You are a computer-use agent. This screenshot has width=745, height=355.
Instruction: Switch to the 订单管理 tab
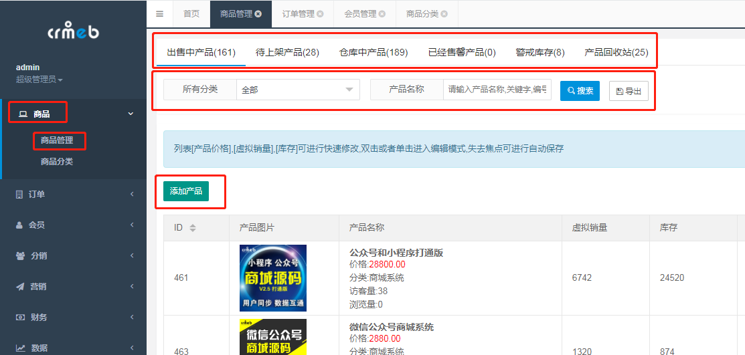[x=299, y=14]
